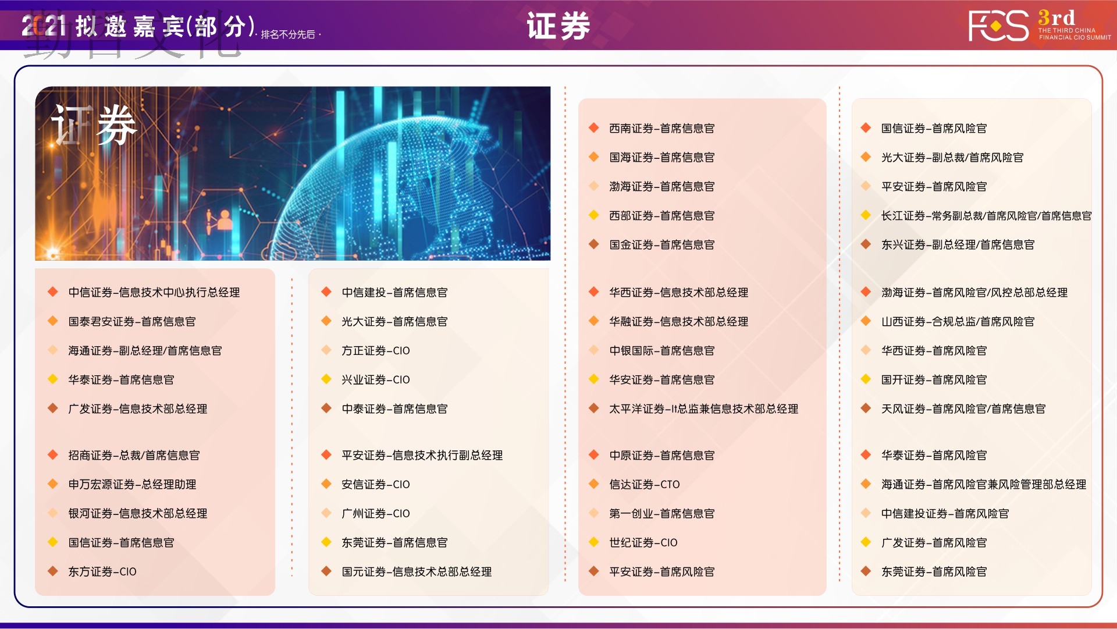The height and width of the screenshot is (629, 1117).
Task: Select 东方证券-CIO entry
Action: [x=102, y=572]
